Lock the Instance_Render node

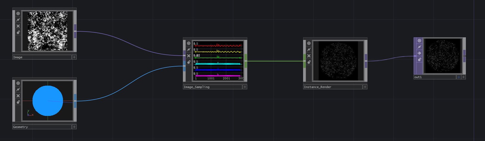tap(309, 62)
